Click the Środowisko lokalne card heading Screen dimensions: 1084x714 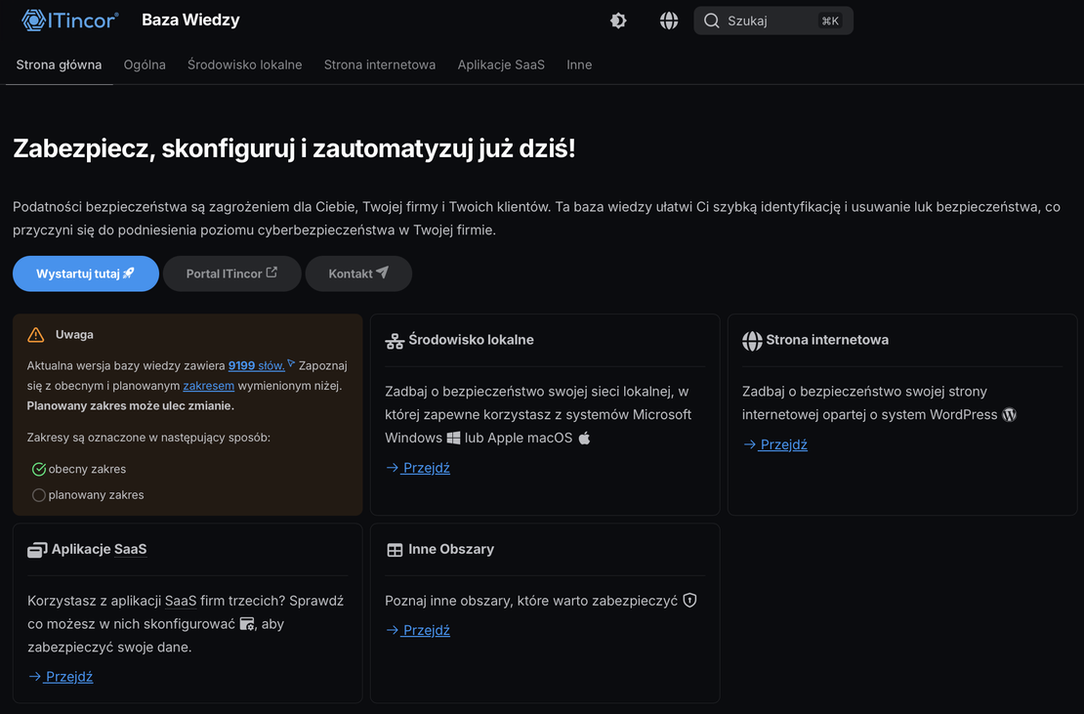point(471,340)
